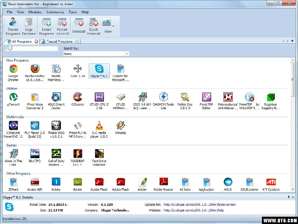Click the scroll-down arrow of program list
The width and height of the screenshot is (298, 224).
click(x=293, y=189)
